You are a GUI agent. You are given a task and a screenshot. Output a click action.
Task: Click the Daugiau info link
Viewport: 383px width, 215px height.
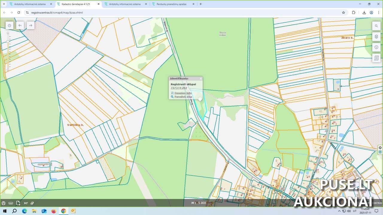tap(183, 93)
